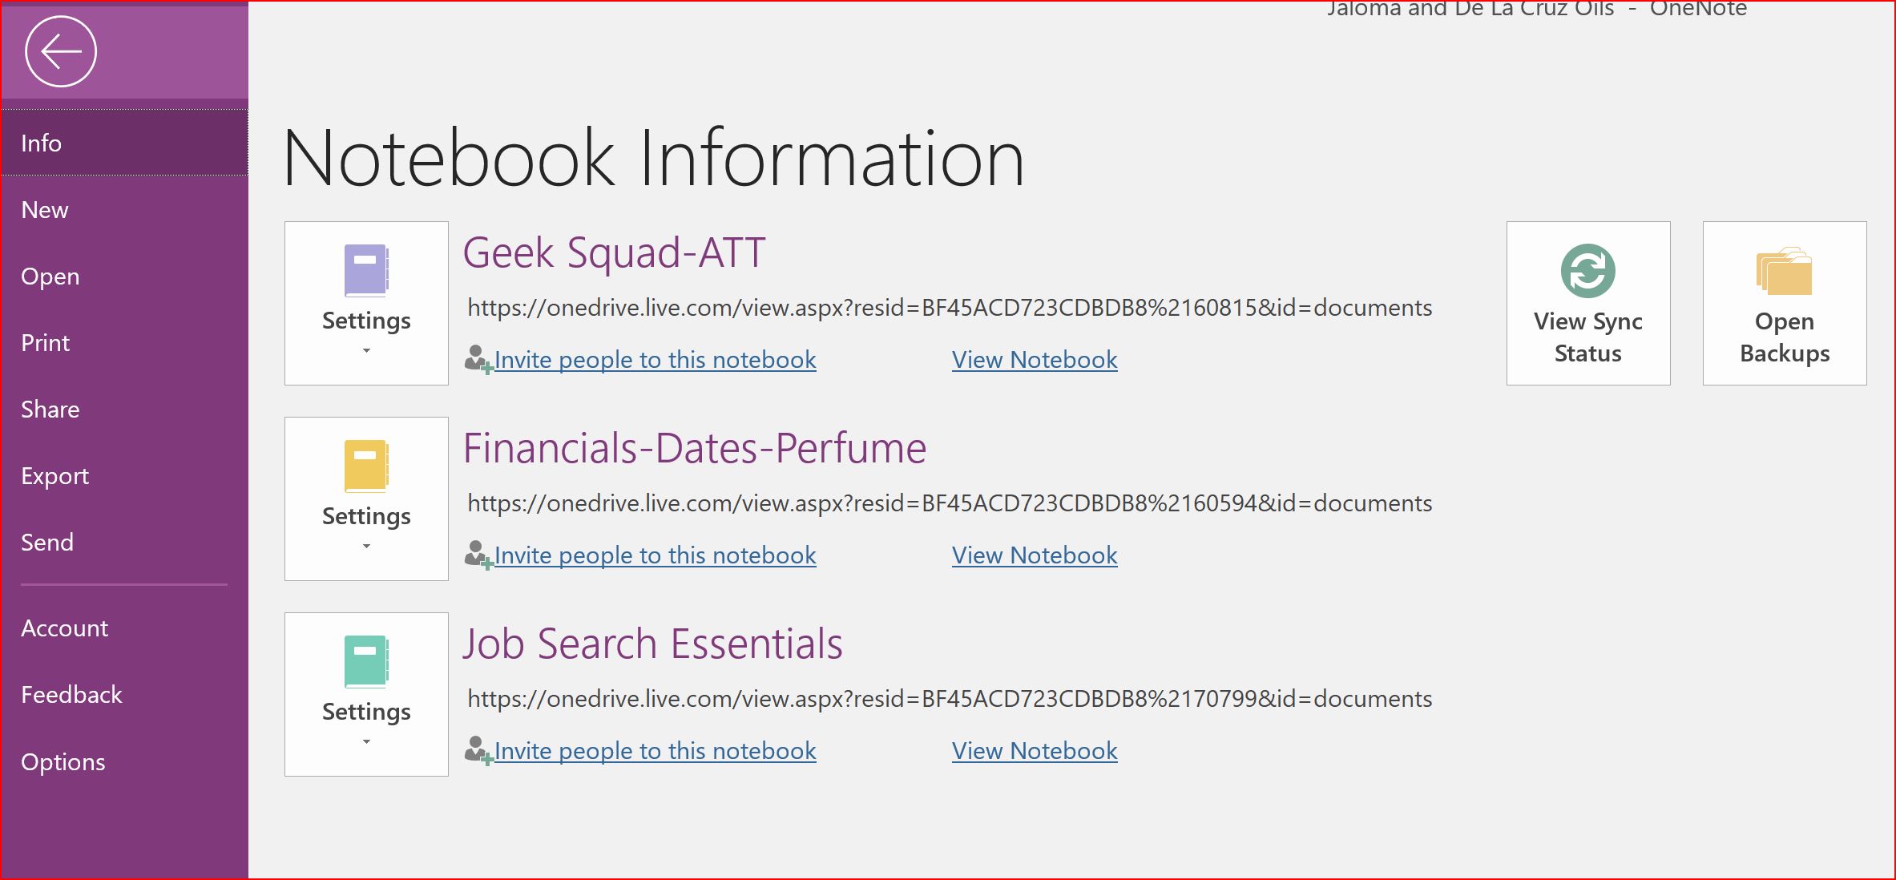Expand Settings dropdown for Financials-Dates-Perfume notebook
Viewport: 1896px width, 880px height.
(366, 547)
